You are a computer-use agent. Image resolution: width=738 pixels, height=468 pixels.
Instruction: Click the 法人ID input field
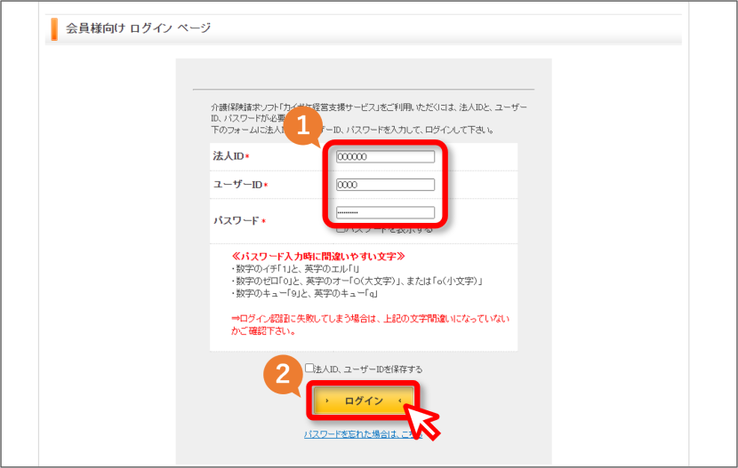click(x=385, y=156)
